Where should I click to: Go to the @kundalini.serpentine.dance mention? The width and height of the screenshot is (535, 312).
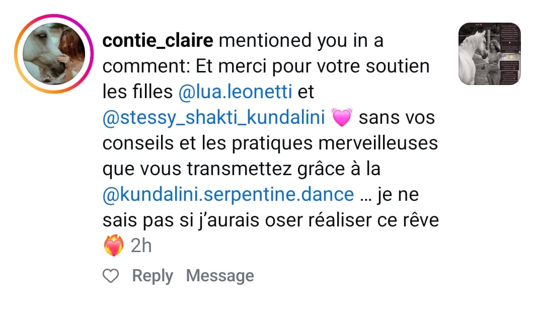coord(228,195)
